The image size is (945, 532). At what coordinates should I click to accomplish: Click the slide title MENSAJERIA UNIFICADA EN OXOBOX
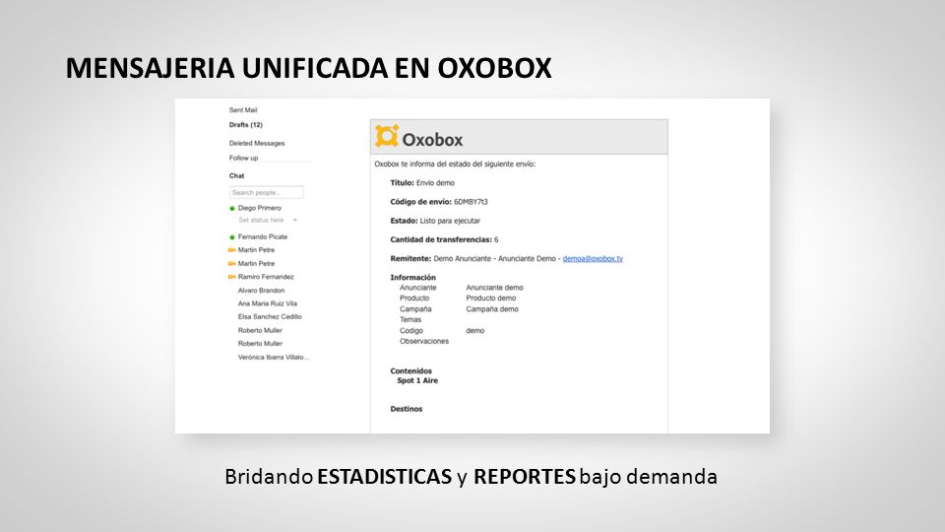point(308,68)
